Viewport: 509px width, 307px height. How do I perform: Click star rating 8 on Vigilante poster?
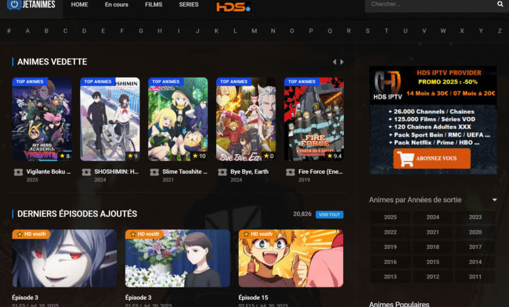65,156
